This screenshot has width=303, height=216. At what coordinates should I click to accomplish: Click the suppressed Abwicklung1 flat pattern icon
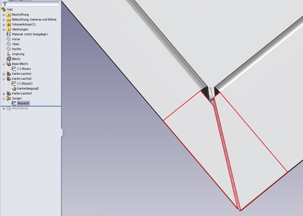[x=9, y=108]
